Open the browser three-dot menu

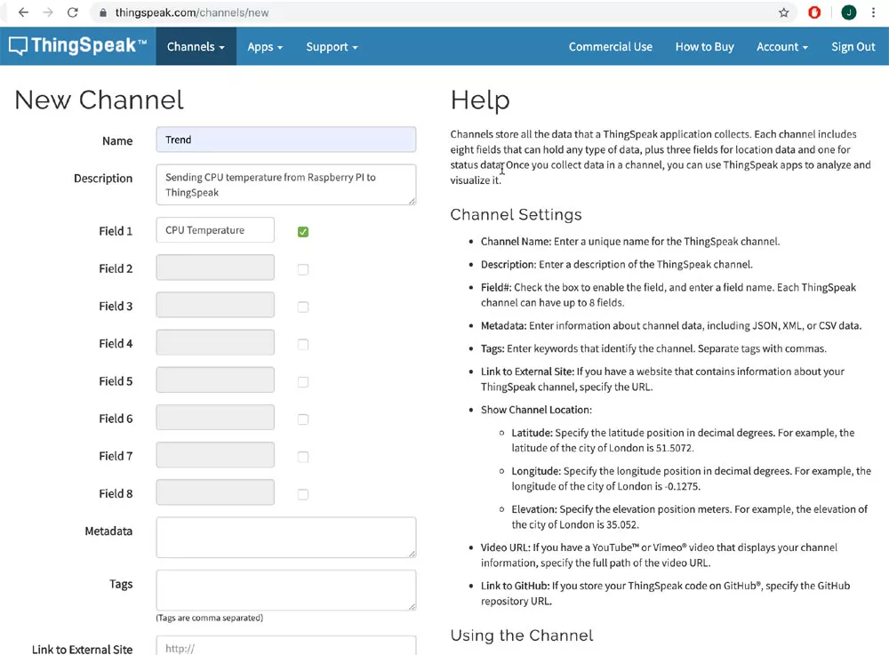[x=874, y=12]
